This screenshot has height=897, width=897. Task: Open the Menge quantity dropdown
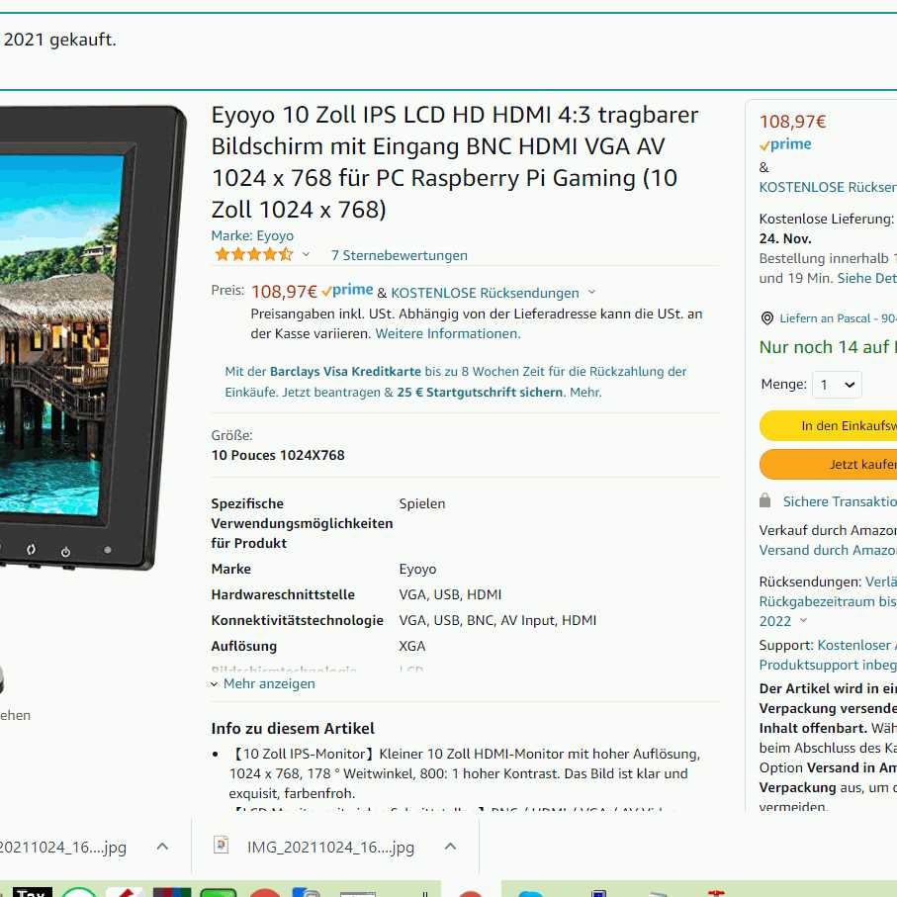[838, 385]
